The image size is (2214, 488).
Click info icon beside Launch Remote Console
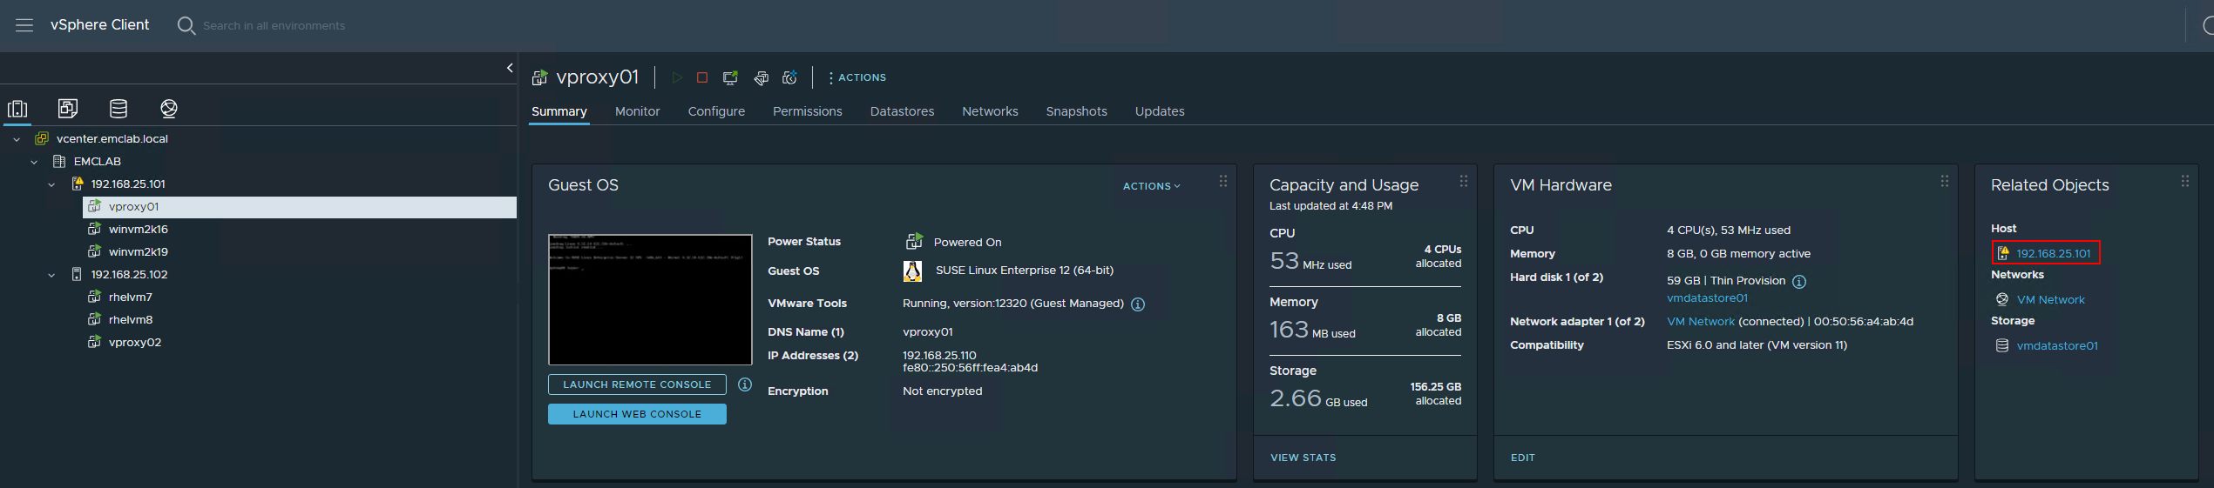[x=745, y=384]
